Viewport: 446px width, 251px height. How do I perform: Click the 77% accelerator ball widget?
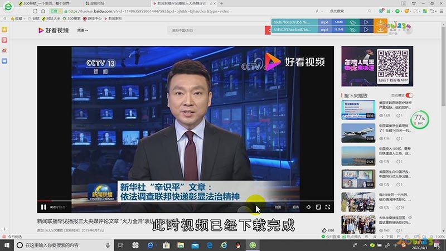pos(420,119)
